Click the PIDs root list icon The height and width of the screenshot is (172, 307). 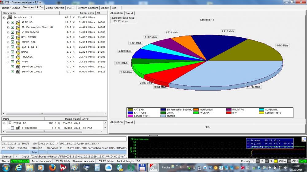point(9,123)
